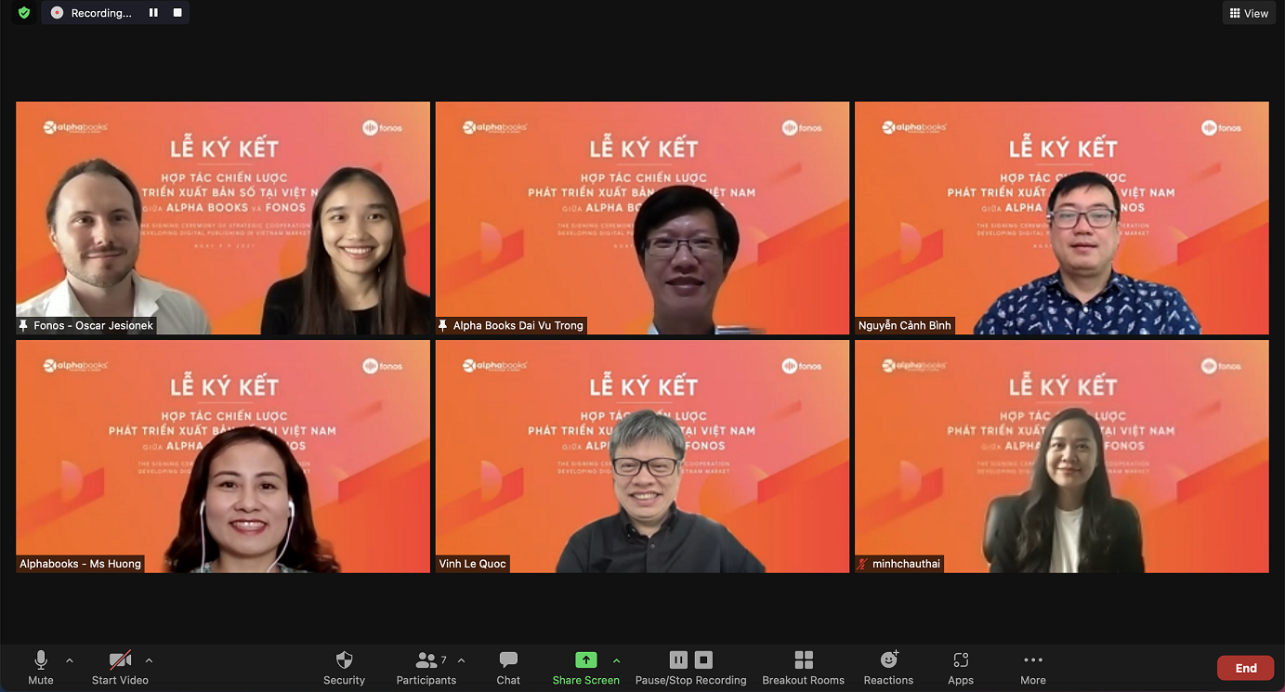Screen dimensions: 1285x692
Task: Click the Vinh Le Quoc name label
Action: click(472, 564)
